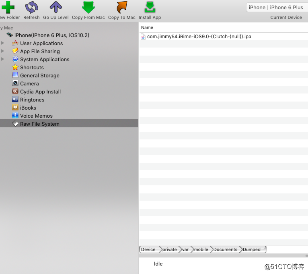Click the Copy To Mac orange arrow

coord(122,7)
